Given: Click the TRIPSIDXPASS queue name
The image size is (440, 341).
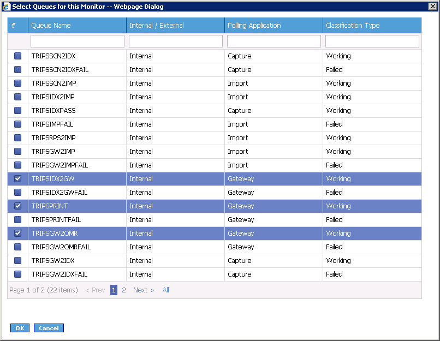Looking at the screenshot, I should coord(53,111).
